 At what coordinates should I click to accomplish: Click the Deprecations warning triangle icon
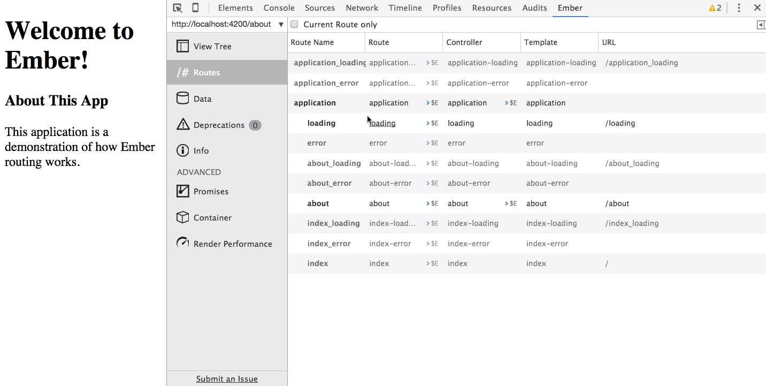(x=183, y=124)
